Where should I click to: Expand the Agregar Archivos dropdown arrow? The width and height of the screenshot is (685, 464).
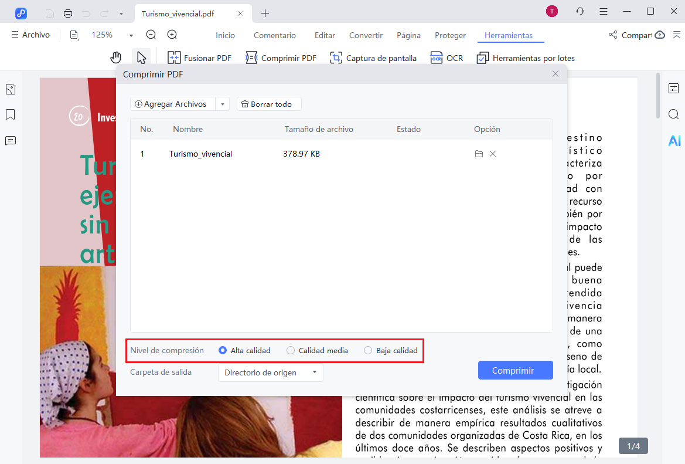222,104
